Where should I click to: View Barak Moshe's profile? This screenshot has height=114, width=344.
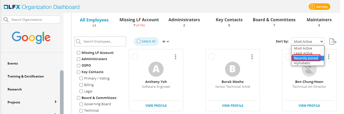click(x=232, y=106)
